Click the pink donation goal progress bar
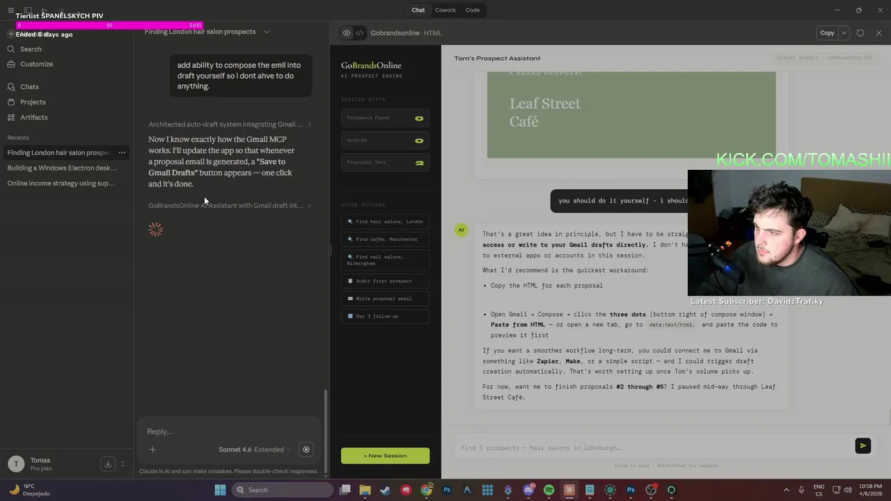Image resolution: width=891 pixels, height=501 pixels. 109,25
